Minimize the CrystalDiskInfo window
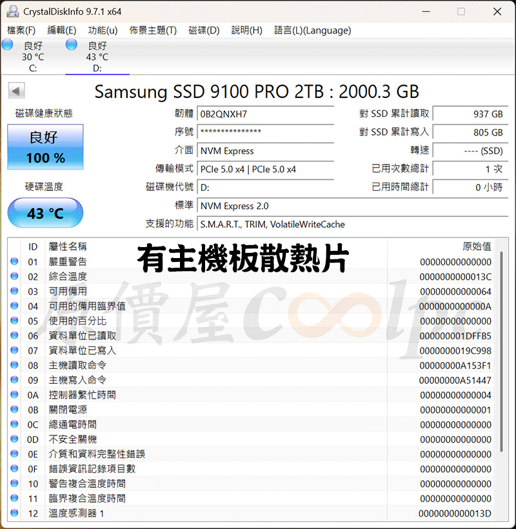 (x=426, y=12)
